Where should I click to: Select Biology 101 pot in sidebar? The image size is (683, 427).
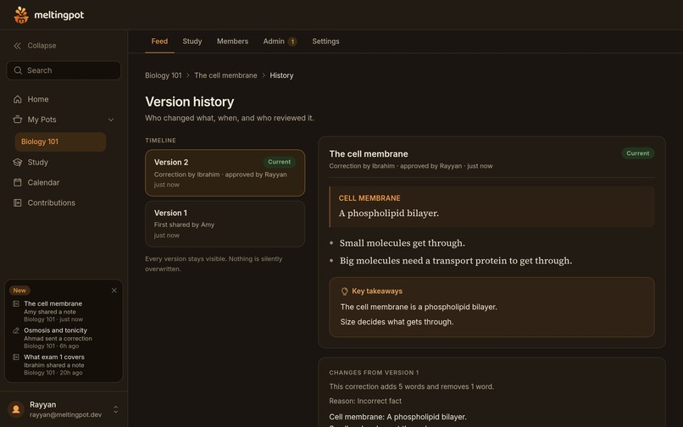[x=60, y=142]
